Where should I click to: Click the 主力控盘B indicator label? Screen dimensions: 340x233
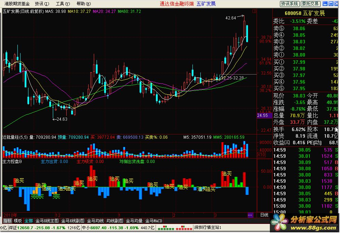click(x=12, y=162)
